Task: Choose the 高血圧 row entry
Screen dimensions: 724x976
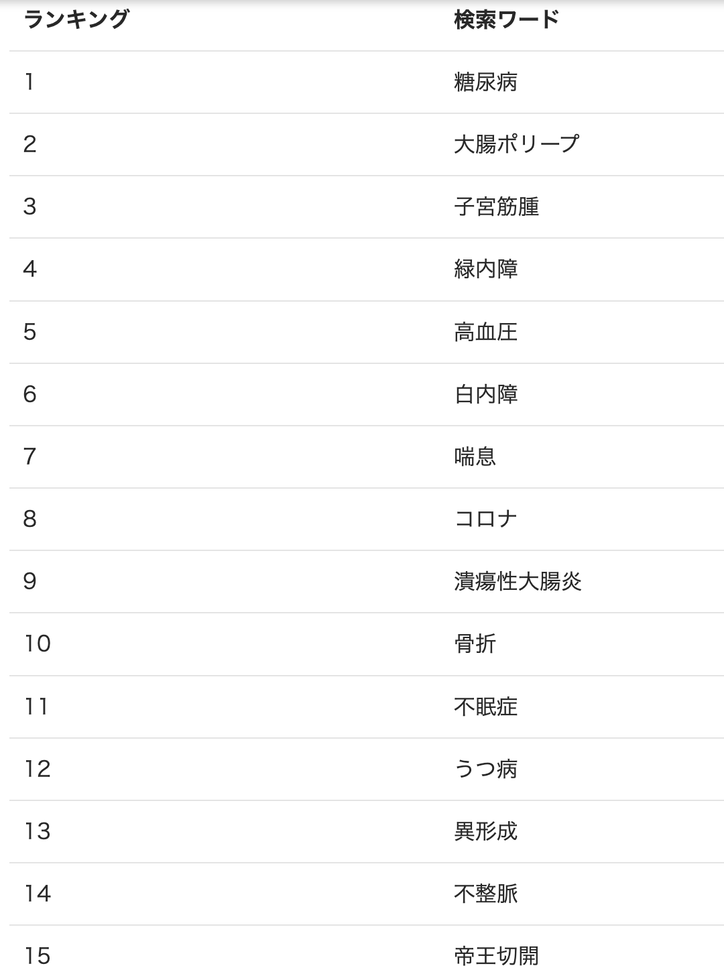Action: click(x=485, y=332)
